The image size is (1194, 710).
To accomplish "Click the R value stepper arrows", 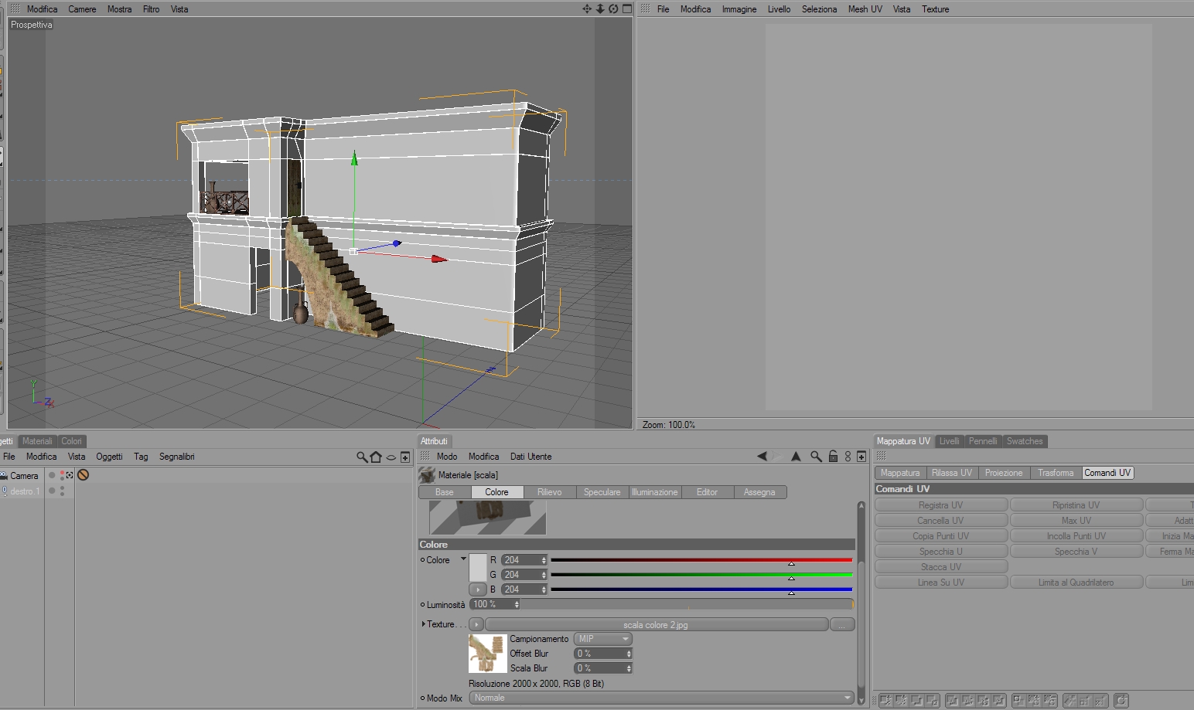I will click(x=544, y=560).
